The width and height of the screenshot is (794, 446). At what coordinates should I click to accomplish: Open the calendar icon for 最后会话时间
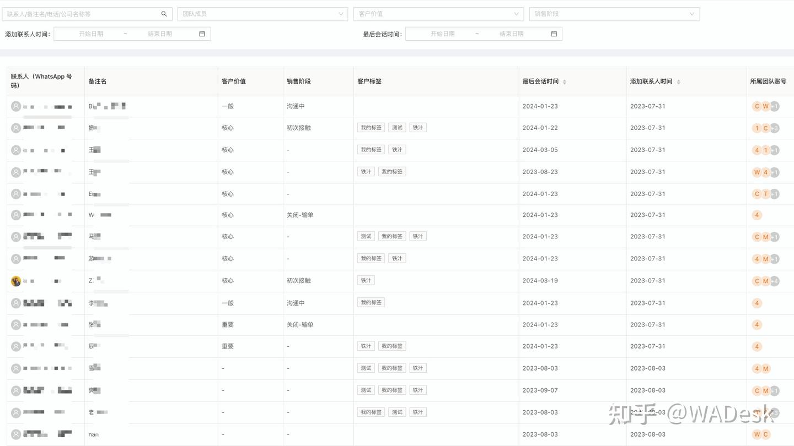pyautogui.click(x=554, y=34)
